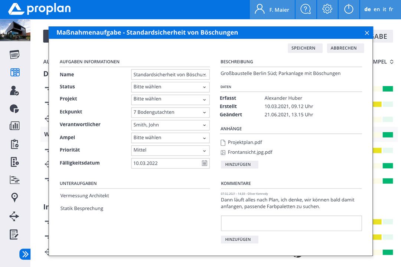401x267 pixels.
Task: Click in the empty comment text box
Action: [x=291, y=224]
